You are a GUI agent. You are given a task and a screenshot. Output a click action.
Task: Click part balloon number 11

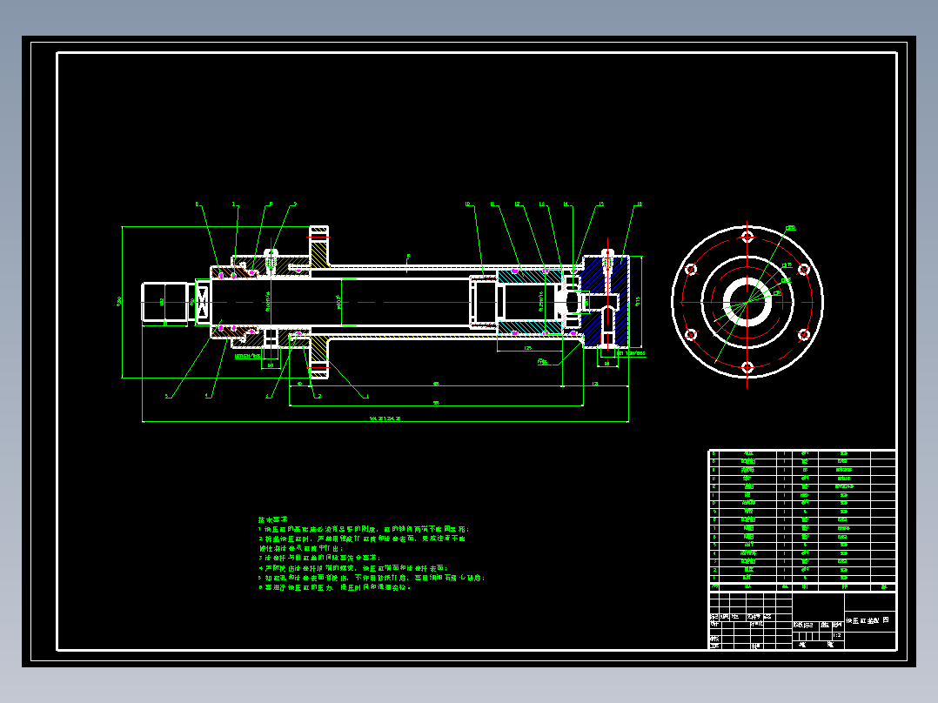pos(492,204)
